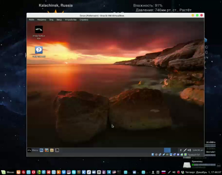222x175 pixels.
Task: Click the guest clock showing 5:44
Action: click(x=198, y=150)
